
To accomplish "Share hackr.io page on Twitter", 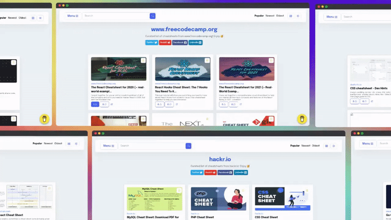I will (197, 173).
